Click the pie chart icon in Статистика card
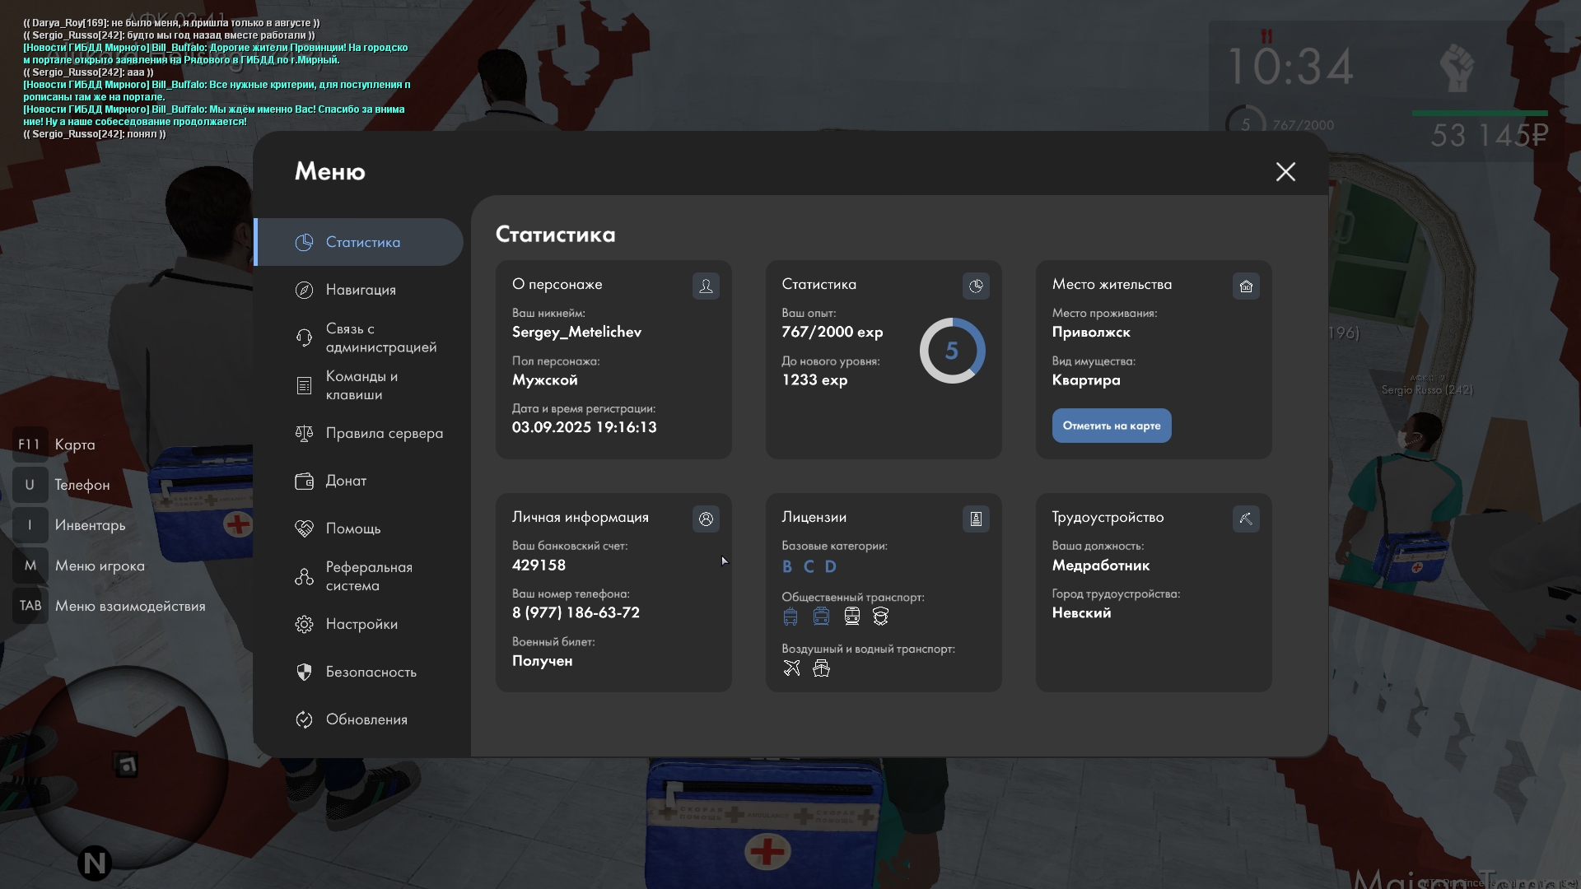 (x=976, y=286)
